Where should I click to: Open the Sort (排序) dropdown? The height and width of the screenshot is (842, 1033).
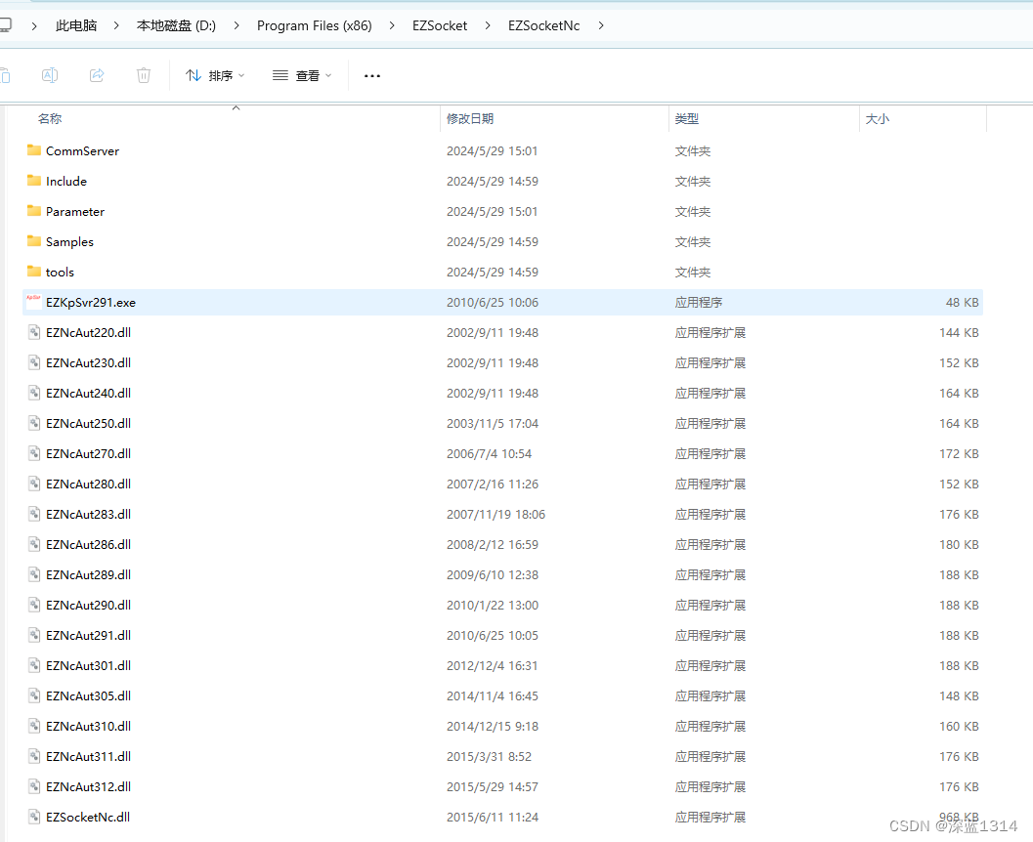tap(215, 76)
